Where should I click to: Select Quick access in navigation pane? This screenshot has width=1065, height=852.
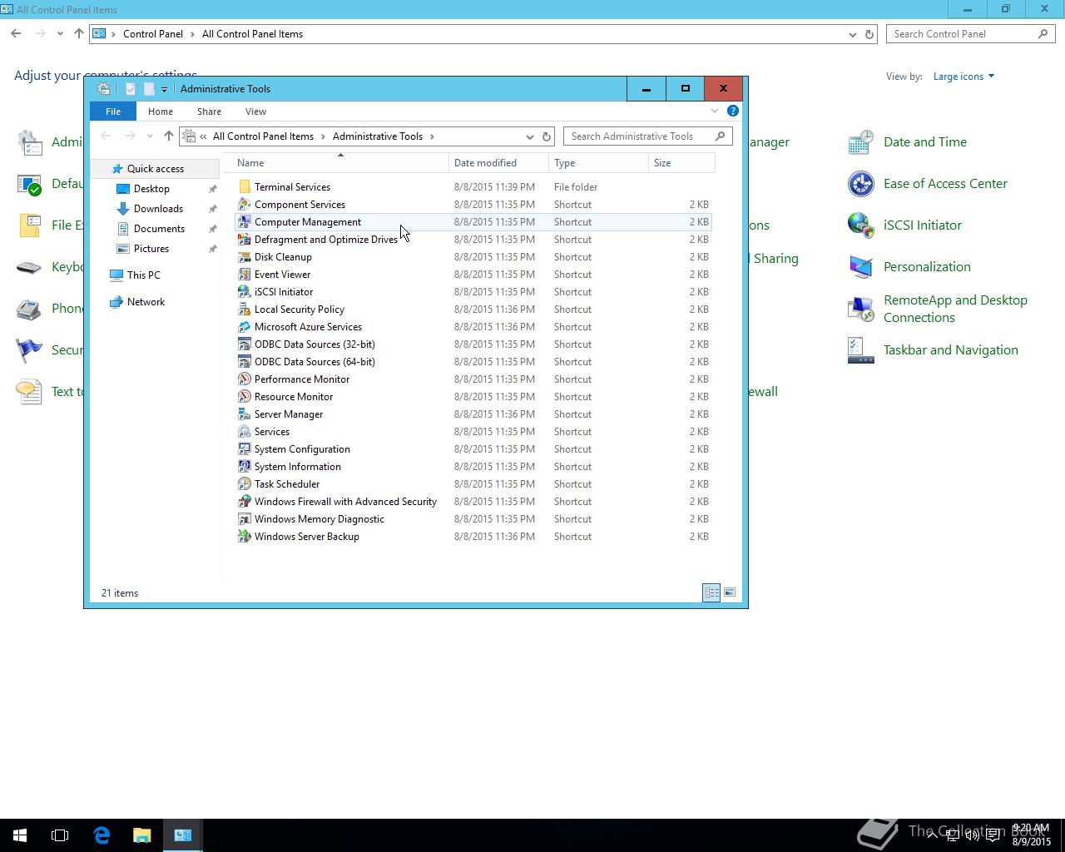(155, 169)
